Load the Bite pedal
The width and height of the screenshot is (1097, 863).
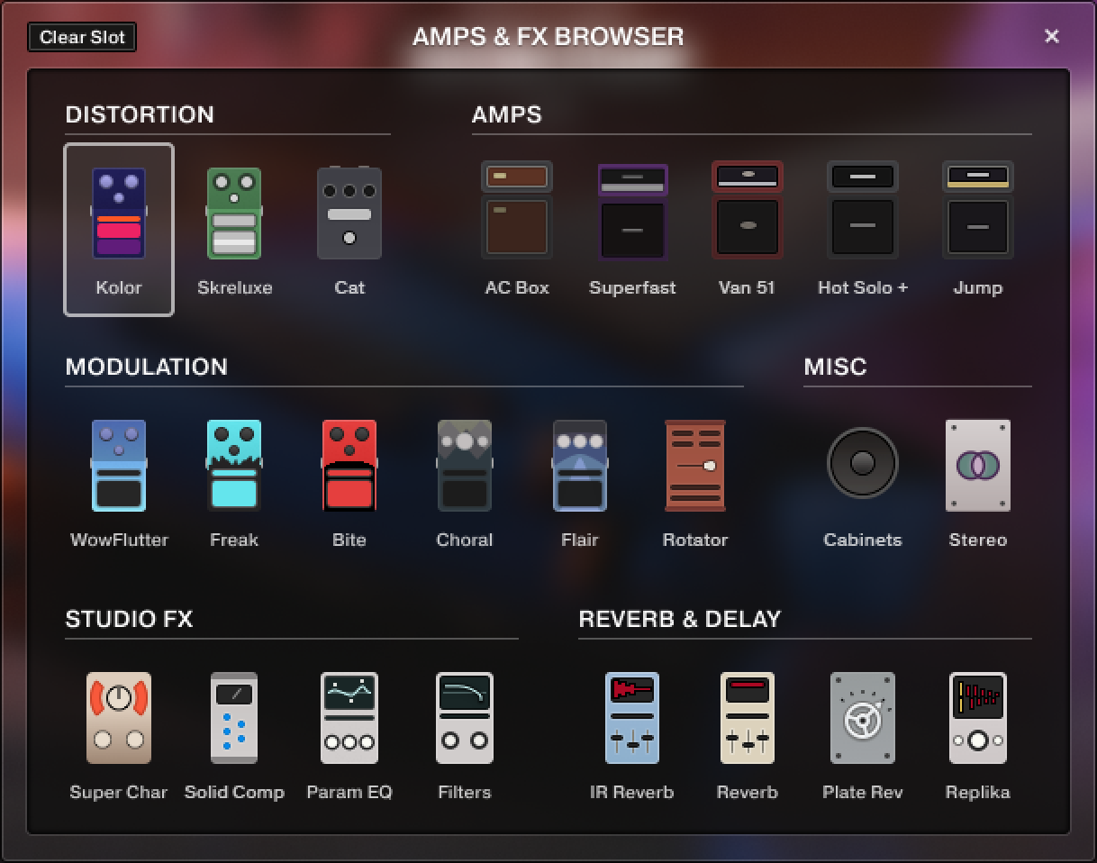349,466
